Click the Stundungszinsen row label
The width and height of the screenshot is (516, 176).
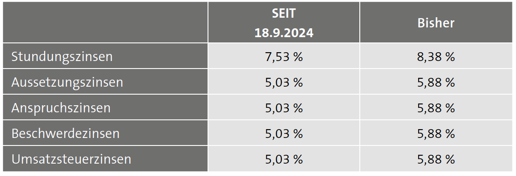[62, 57]
